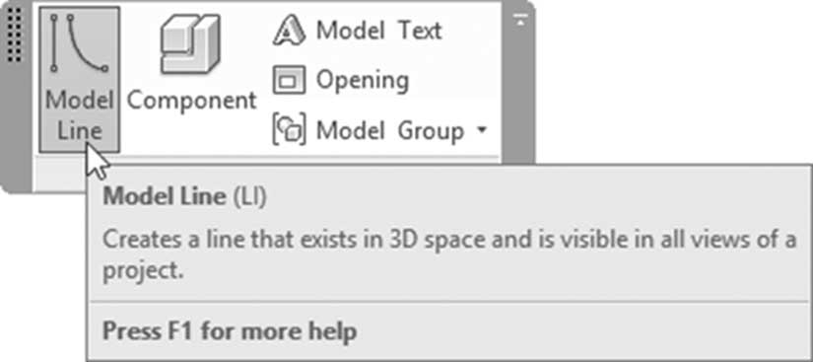Click the 'Model Group' text label
Image resolution: width=813 pixels, height=362 pixels.
pyautogui.click(x=390, y=130)
